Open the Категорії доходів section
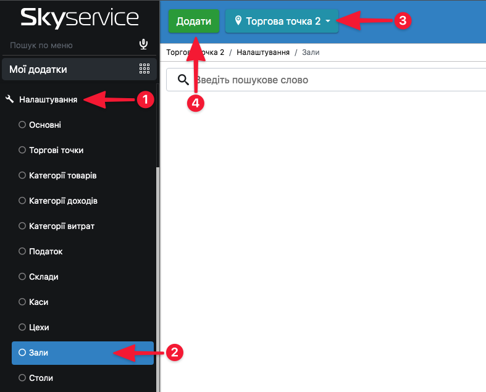This screenshot has width=486, height=392. (63, 201)
